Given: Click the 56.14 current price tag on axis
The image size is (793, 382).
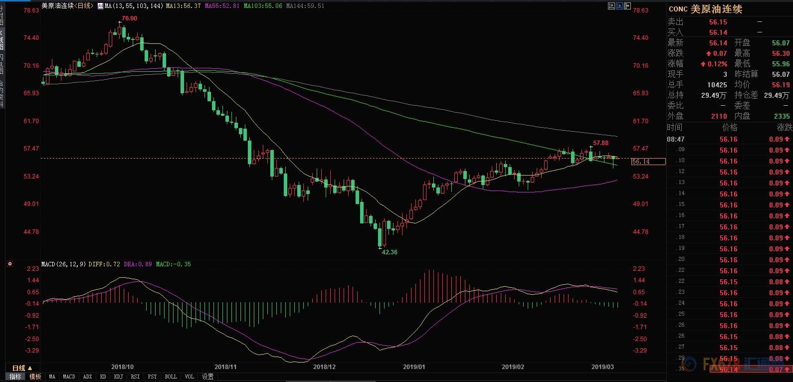Looking at the screenshot, I should coord(647,162).
